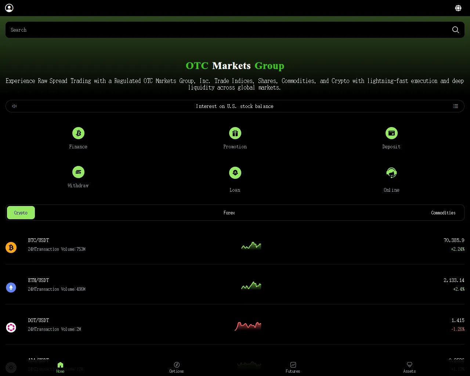Open the language globe icon
This screenshot has height=376, width=470.
click(458, 8)
